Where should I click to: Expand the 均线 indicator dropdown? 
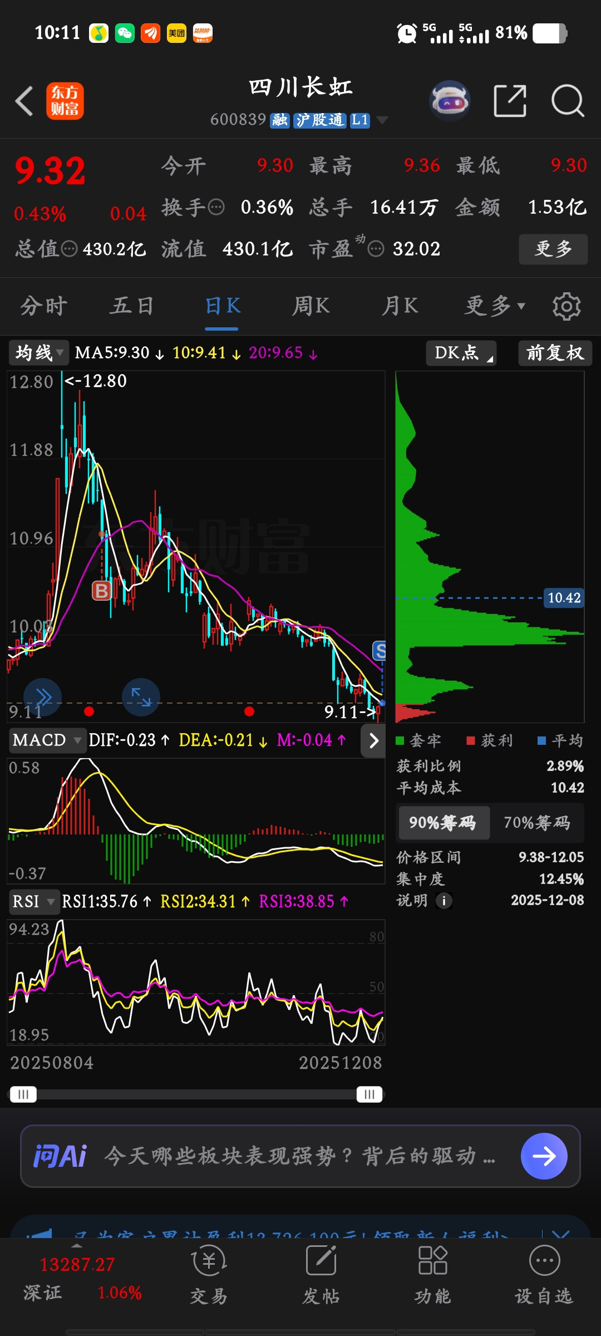click(39, 352)
